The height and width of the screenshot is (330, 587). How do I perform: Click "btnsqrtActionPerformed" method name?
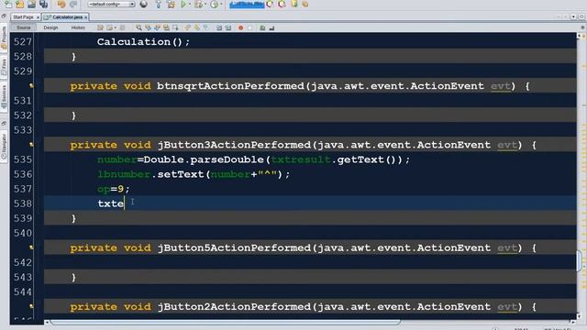click(x=230, y=86)
